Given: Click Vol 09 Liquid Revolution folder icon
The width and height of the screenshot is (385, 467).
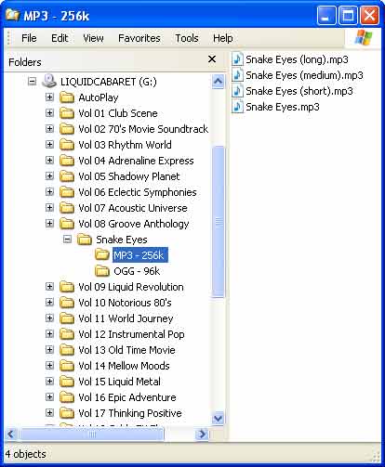Looking at the screenshot, I should pyautogui.click(x=67, y=287).
